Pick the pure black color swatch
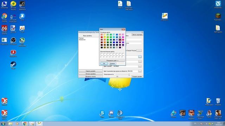Viewport: 225px width, 126px height. (102, 48)
